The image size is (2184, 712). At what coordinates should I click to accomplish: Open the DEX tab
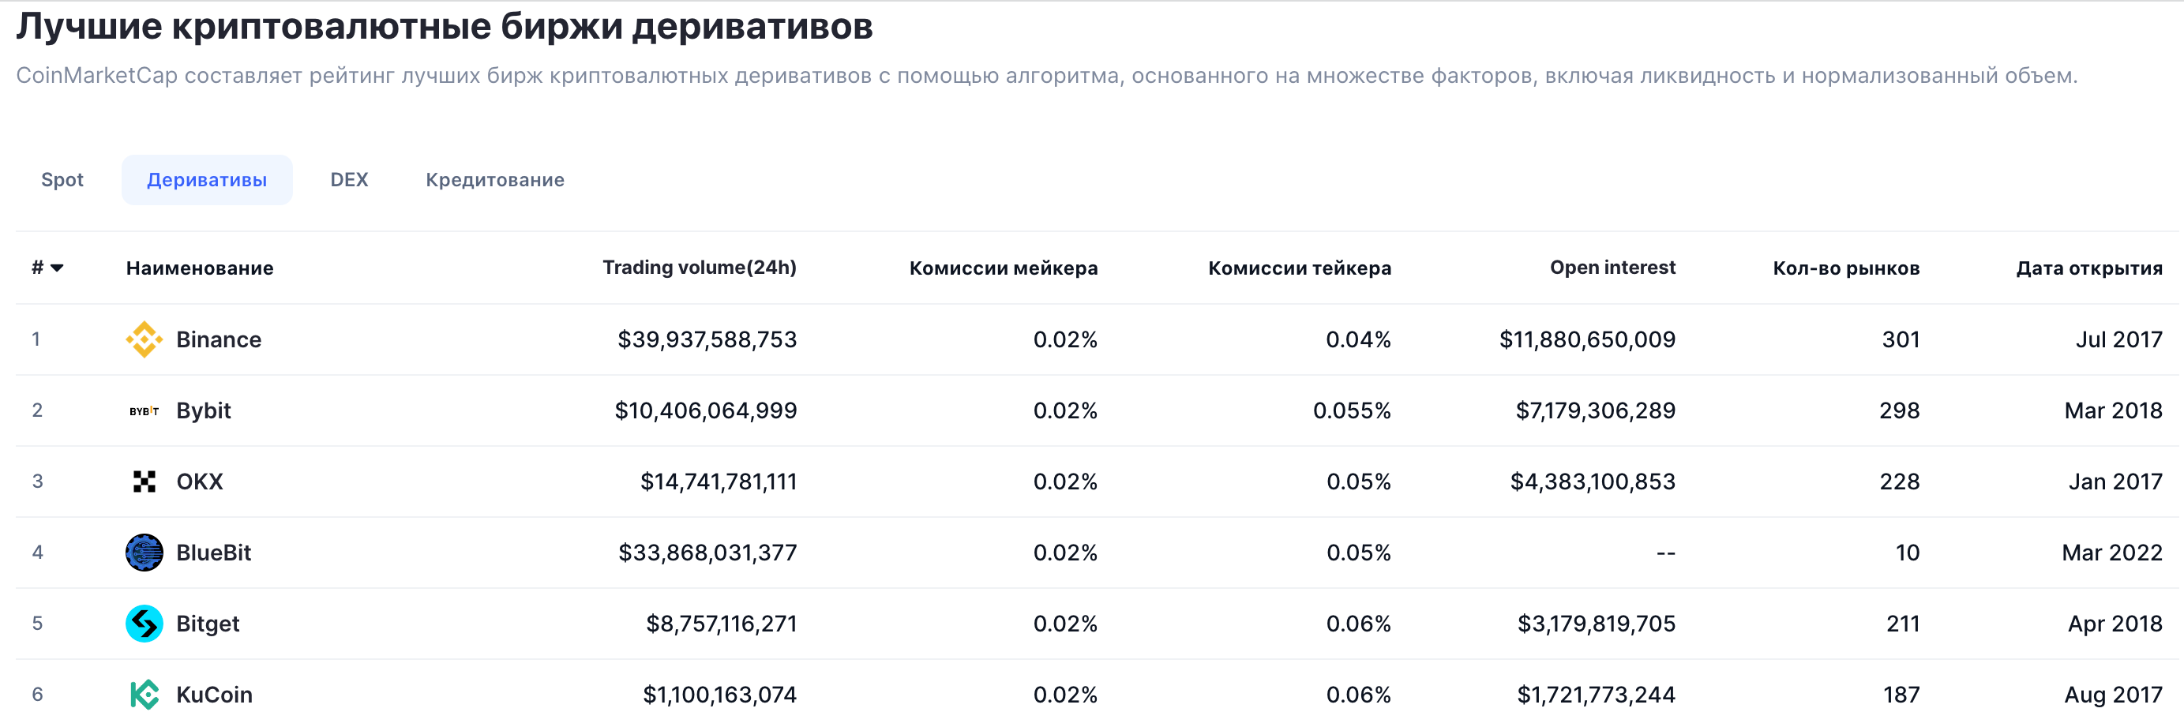348,180
